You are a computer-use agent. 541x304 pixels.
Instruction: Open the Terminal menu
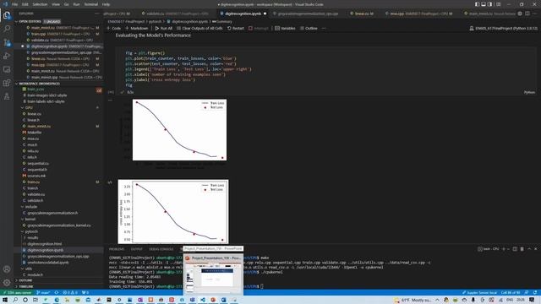tap(91, 4)
